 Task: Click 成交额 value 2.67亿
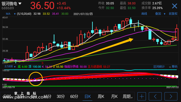tap(157, 3)
